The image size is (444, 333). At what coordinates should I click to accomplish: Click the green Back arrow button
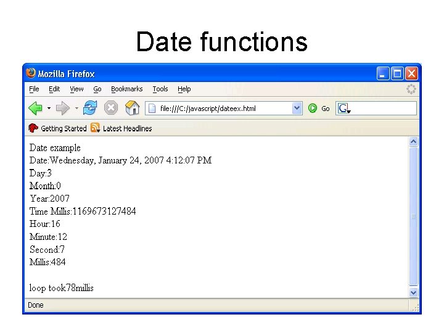coord(35,108)
